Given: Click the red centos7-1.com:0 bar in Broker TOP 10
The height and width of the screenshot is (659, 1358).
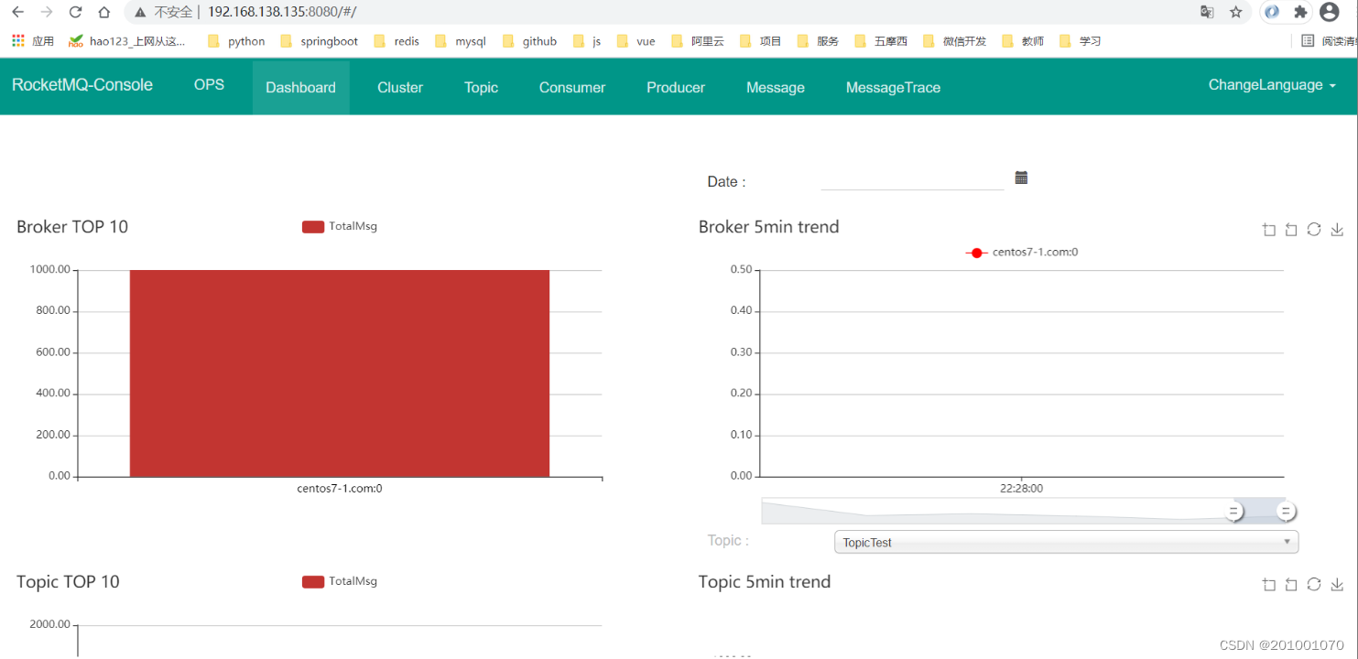Looking at the screenshot, I should tap(340, 373).
